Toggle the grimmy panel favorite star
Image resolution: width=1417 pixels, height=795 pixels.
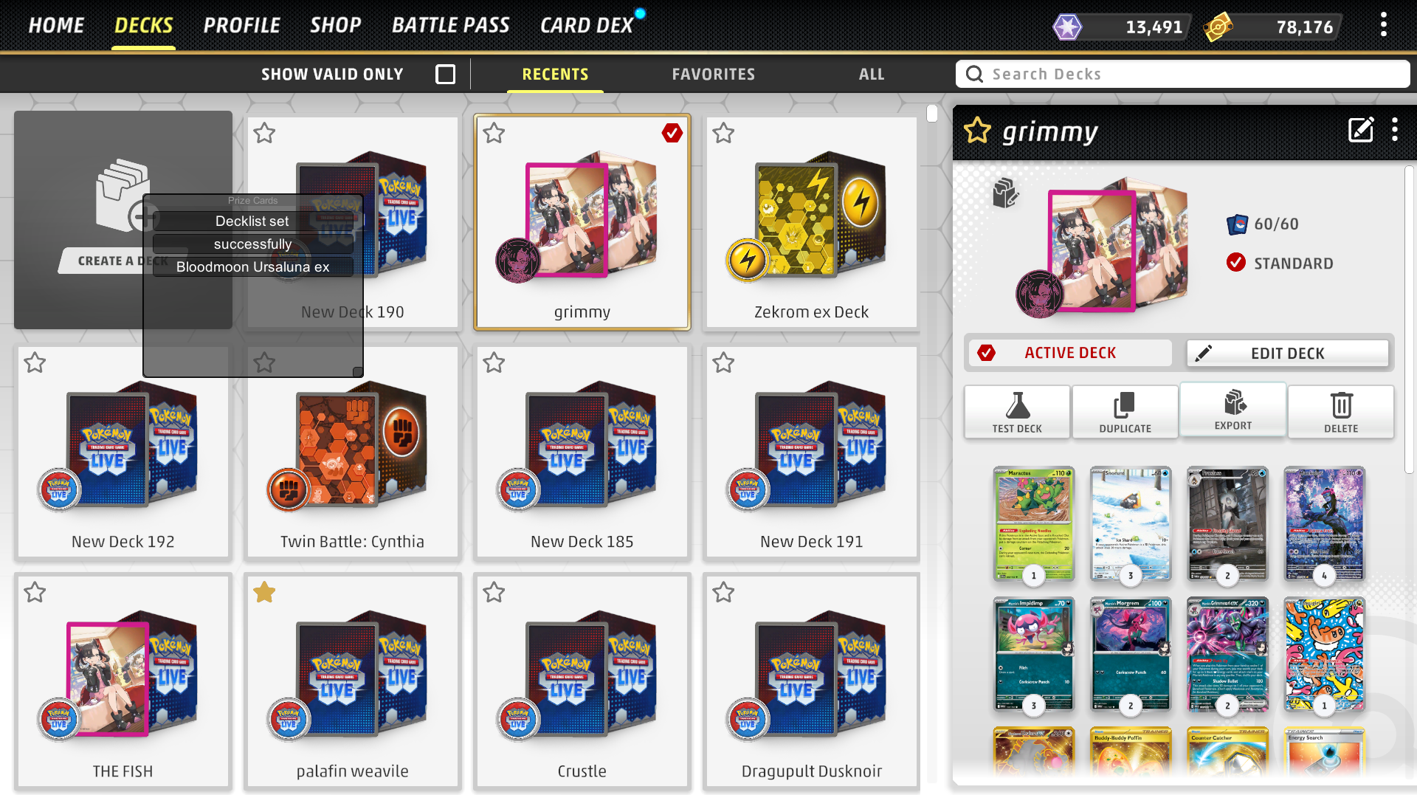click(x=977, y=131)
